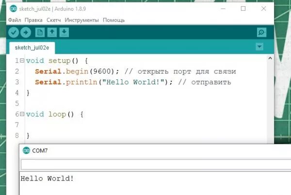
Task: Click Arduino logo in IDE title bar
Action: [13, 9]
